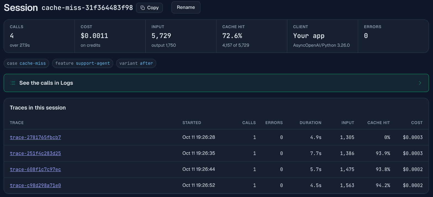Click the feature support-agent tag
433x197 pixels.
83,63
